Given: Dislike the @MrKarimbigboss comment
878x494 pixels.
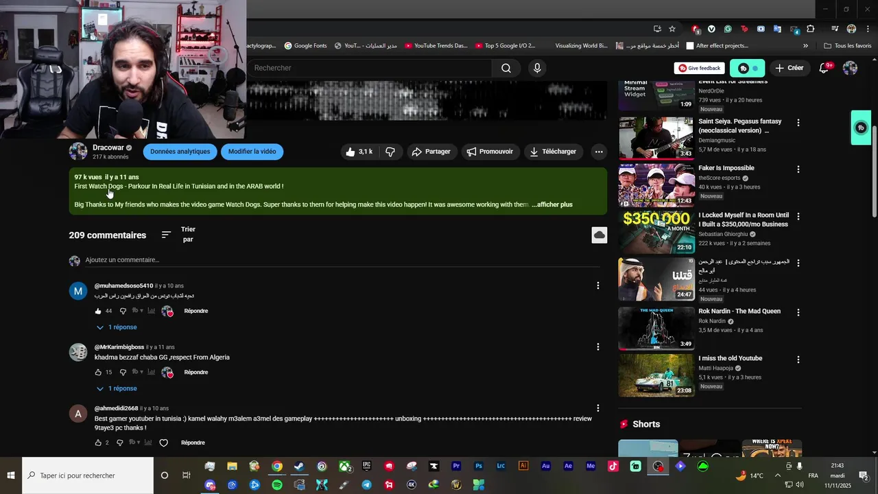Looking at the screenshot, I should pyautogui.click(x=123, y=373).
